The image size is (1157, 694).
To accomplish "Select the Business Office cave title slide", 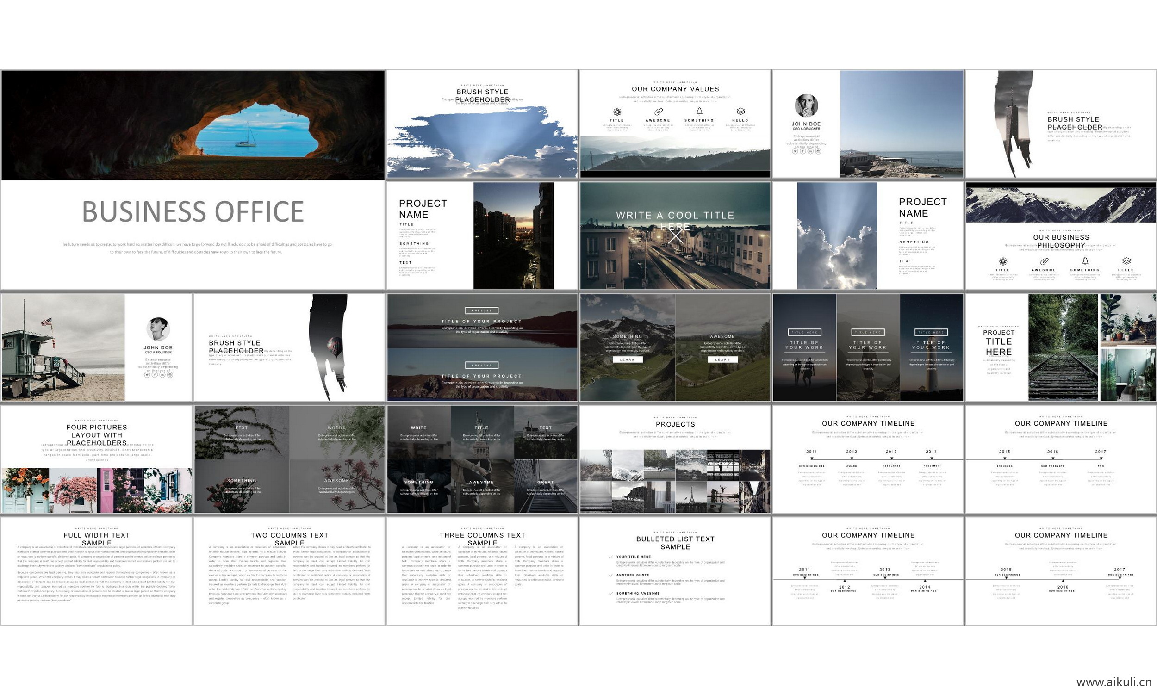I will click(193, 179).
